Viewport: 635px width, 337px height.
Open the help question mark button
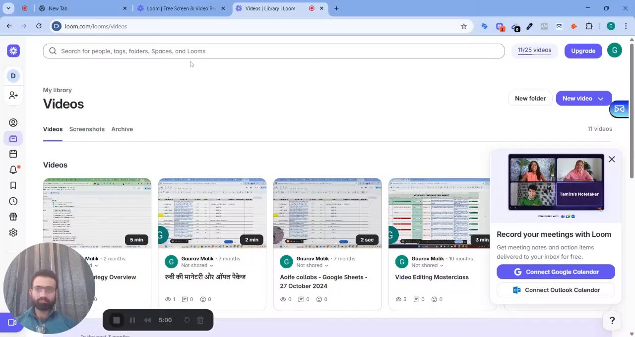(x=612, y=321)
